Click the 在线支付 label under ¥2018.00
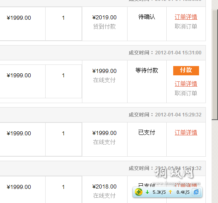Viewport: 218px width, 203px height. (104, 196)
